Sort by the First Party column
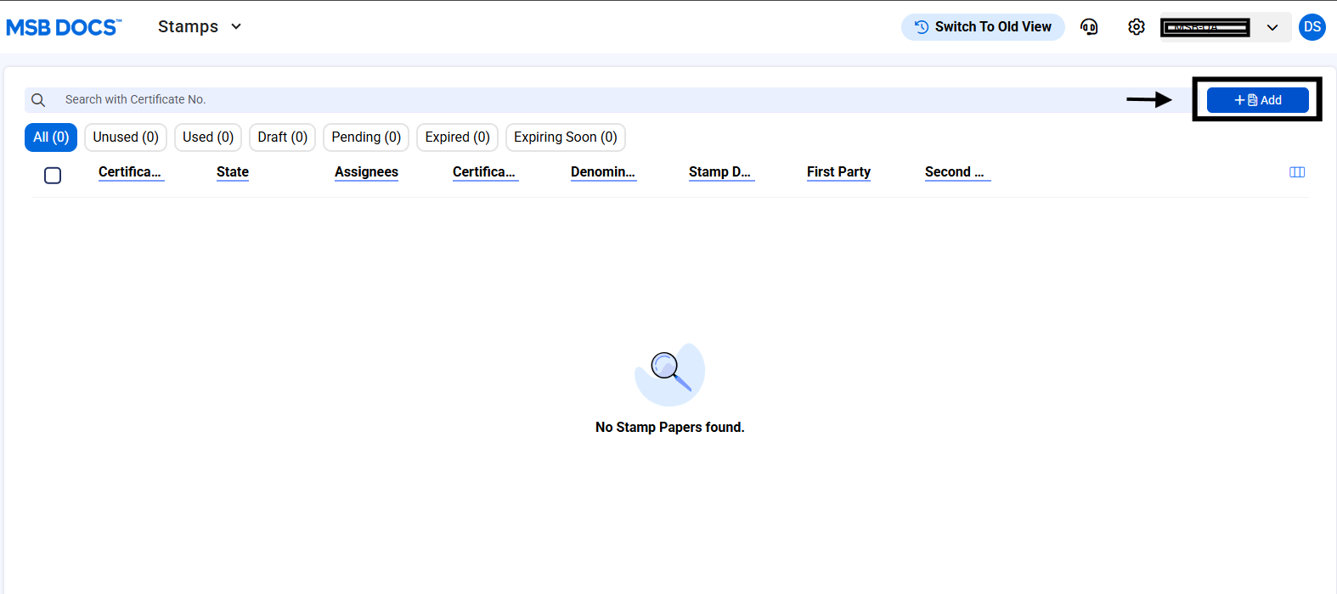The height and width of the screenshot is (594, 1337). [838, 172]
